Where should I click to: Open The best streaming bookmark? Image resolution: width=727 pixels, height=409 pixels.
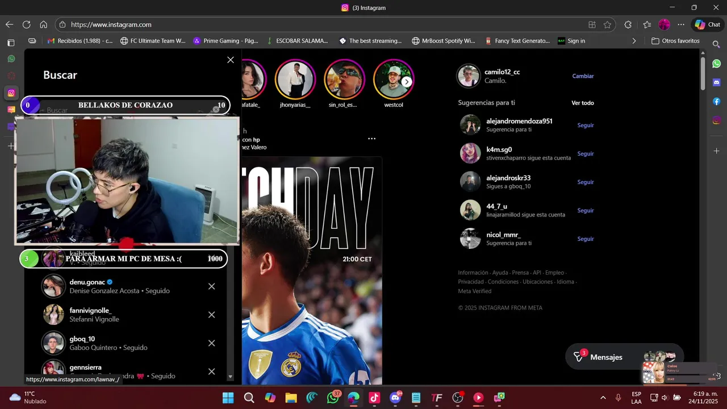370,41
